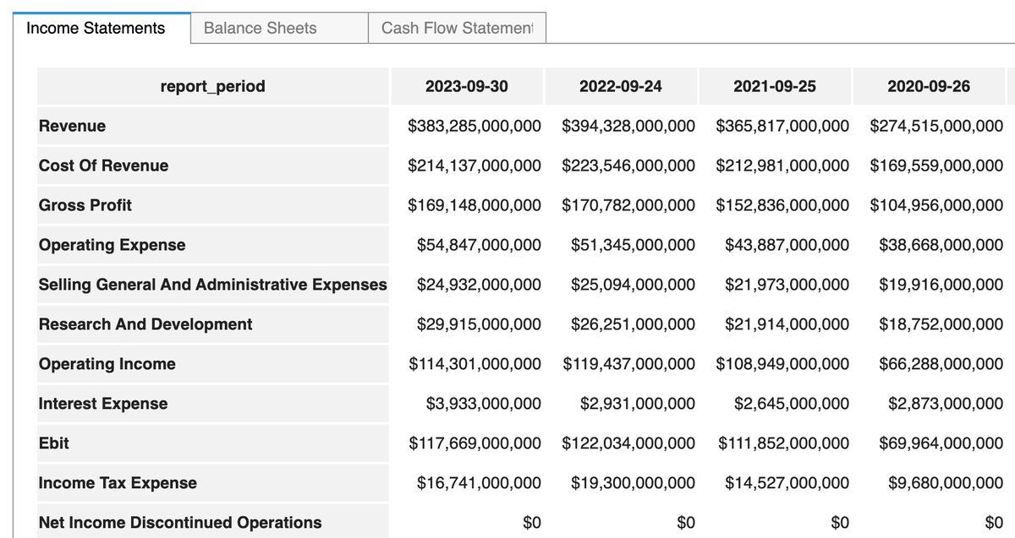Select the Cash Flow Statement tab

[457, 28]
